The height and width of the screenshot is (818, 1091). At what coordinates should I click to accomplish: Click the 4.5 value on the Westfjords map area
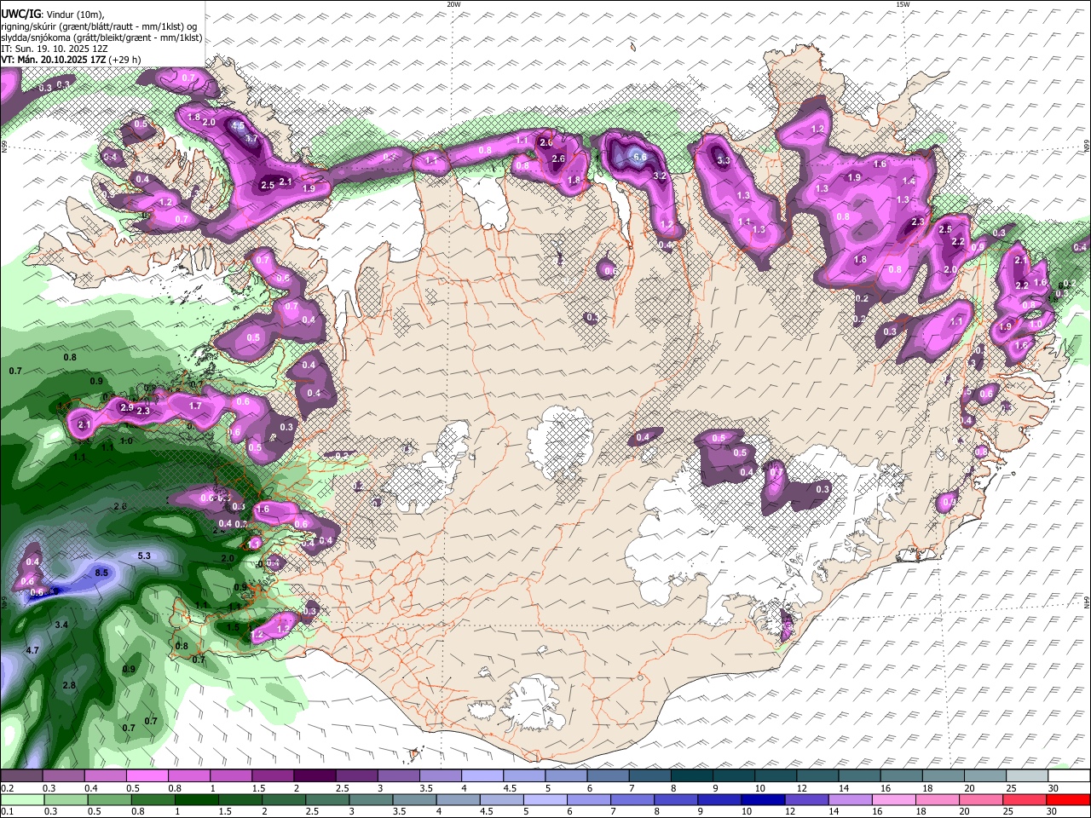pyautogui.click(x=238, y=125)
